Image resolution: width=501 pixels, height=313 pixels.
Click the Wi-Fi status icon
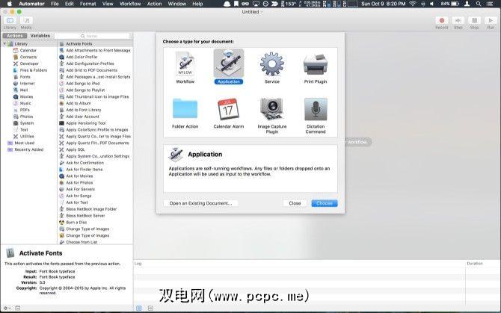pyautogui.click(x=413, y=4)
